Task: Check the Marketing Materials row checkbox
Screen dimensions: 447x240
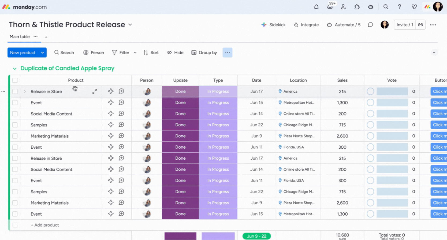Action: pos(15,136)
